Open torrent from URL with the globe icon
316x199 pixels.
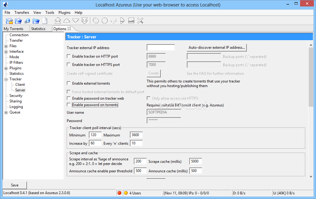[x=27, y=21]
